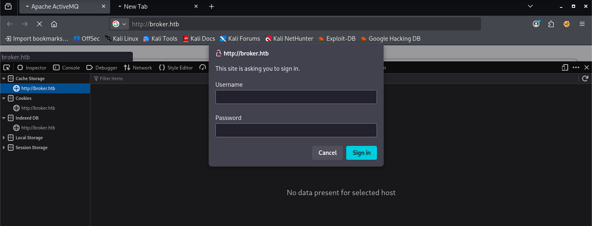Open the Exploit-DB bookmark
Image resolution: width=592 pixels, height=226 pixels.
point(337,38)
